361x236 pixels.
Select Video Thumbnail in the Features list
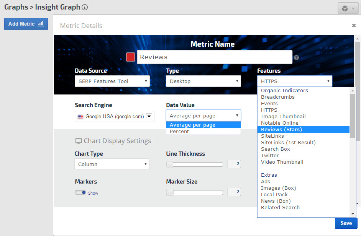[282, 162]
